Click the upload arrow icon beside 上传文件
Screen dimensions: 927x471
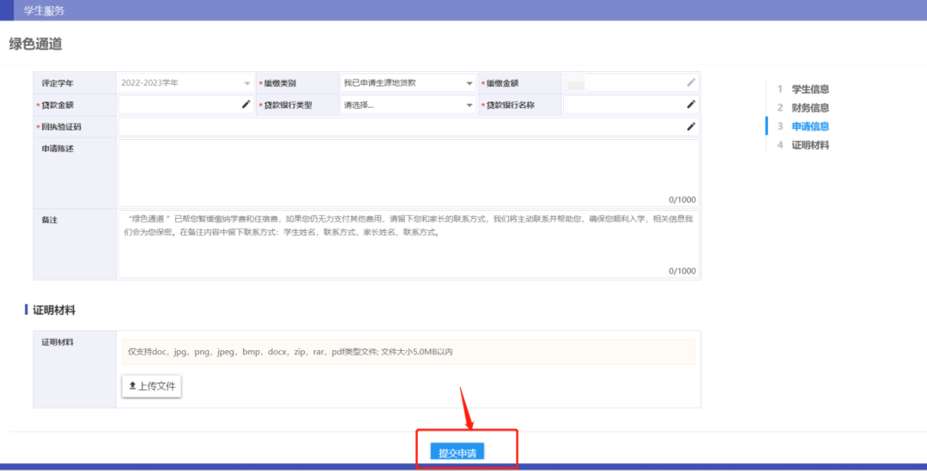pos(132,386)
